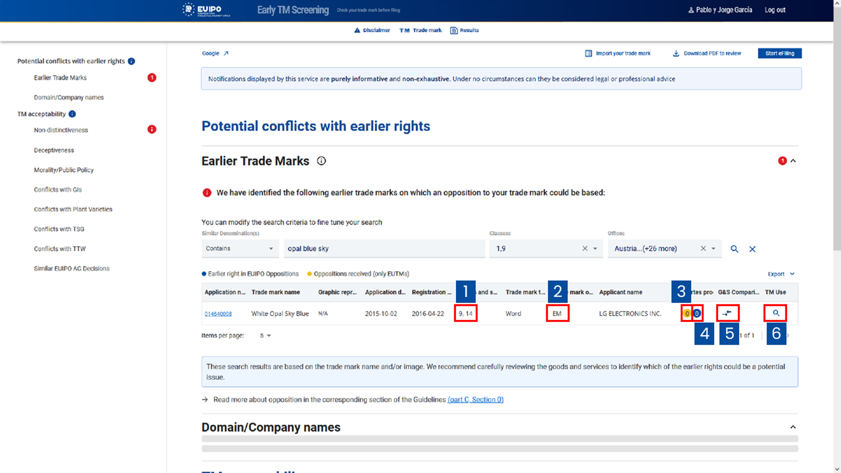This screenshot has height=473, width=841.
Task: Collapse the Earlier Trade Marks section
Action: tap(793, 161)
